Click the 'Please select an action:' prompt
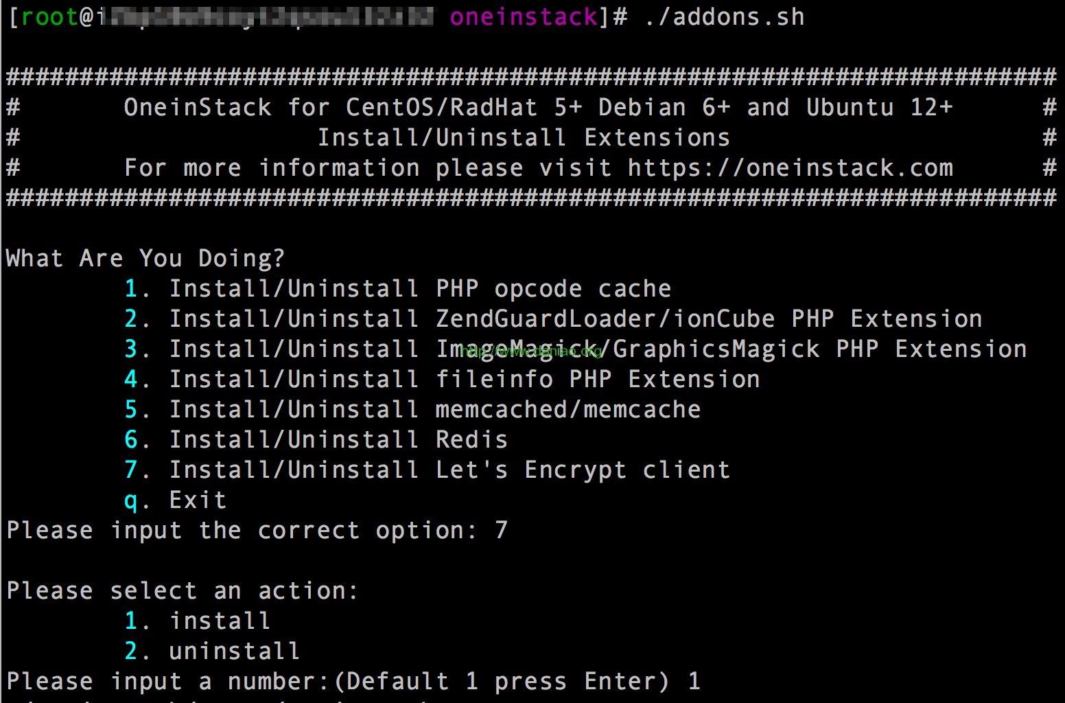The image size is (1065, 703). 183,591
